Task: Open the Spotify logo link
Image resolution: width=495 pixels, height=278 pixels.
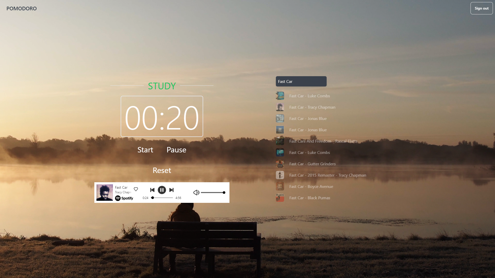Action: (x=124, y=198)
